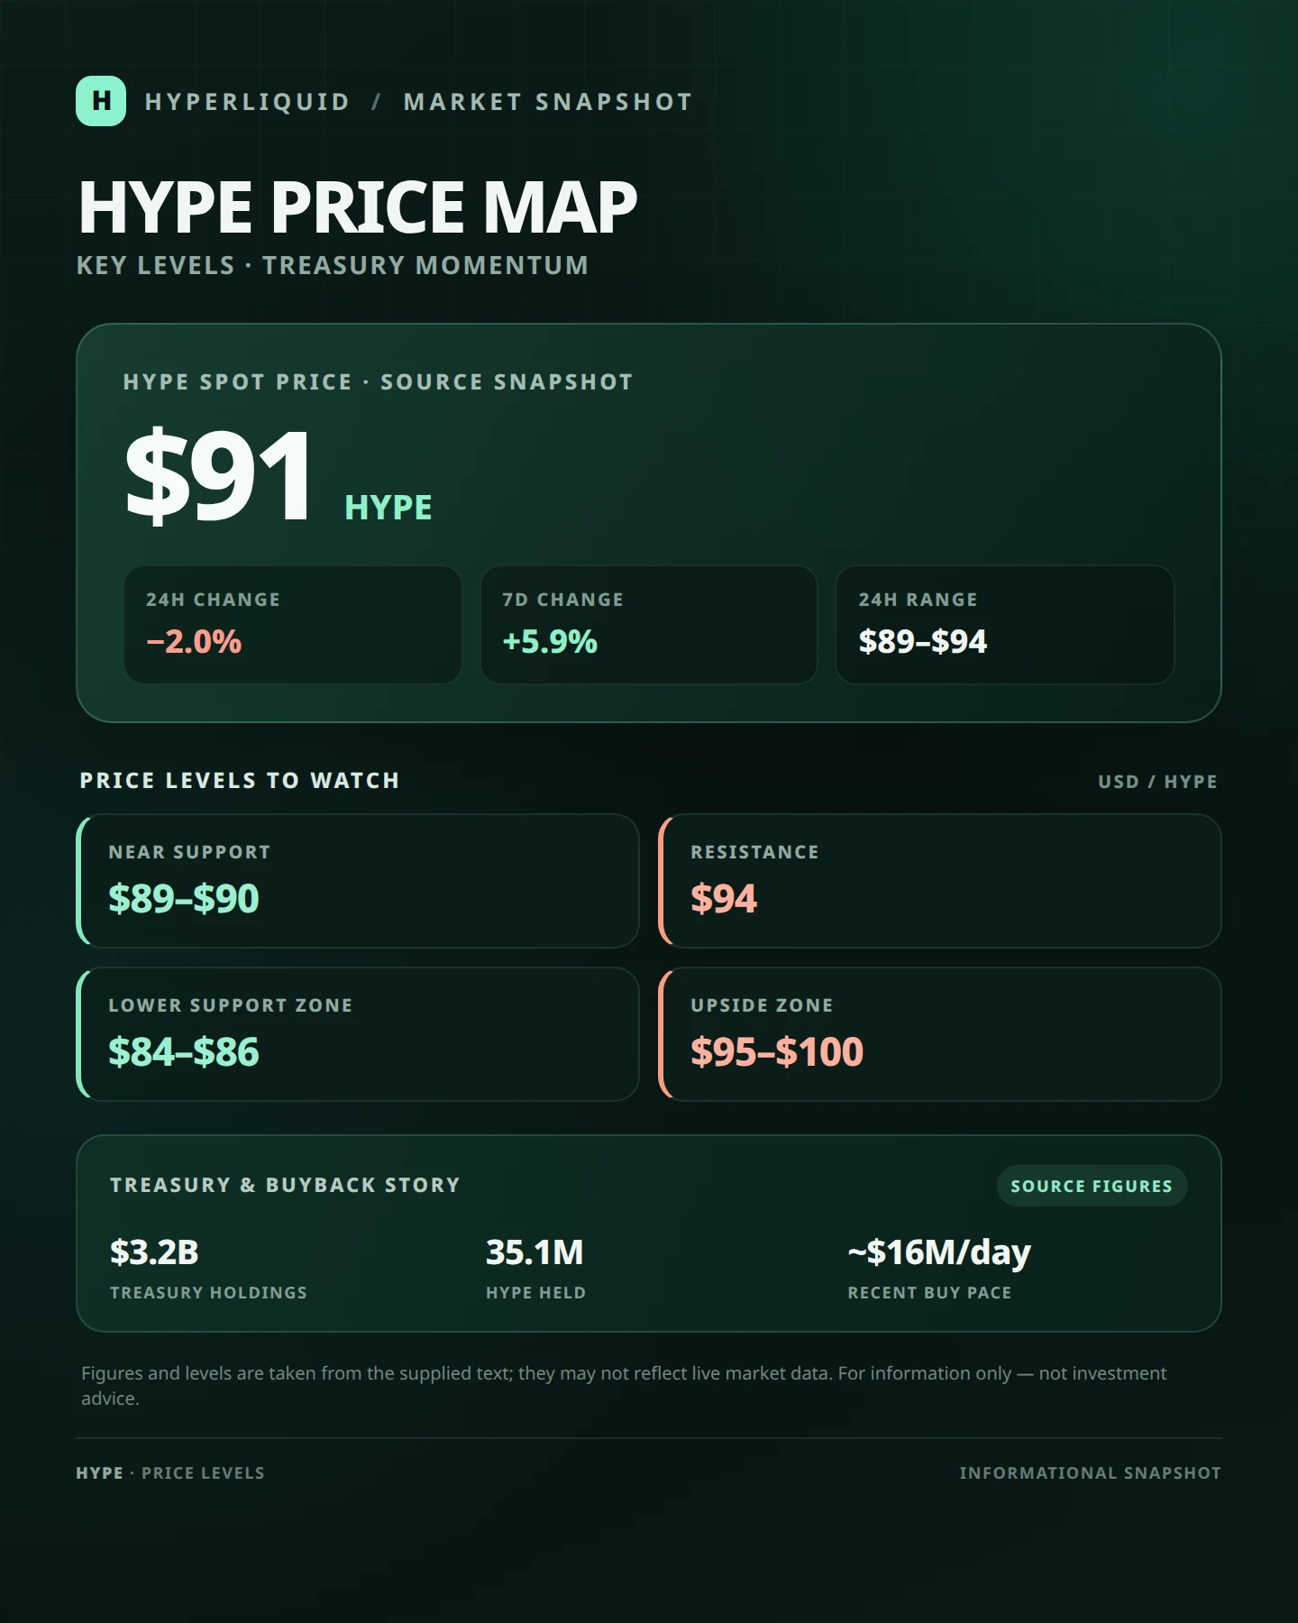Select the Resistance $94 card

pos(940,881)
